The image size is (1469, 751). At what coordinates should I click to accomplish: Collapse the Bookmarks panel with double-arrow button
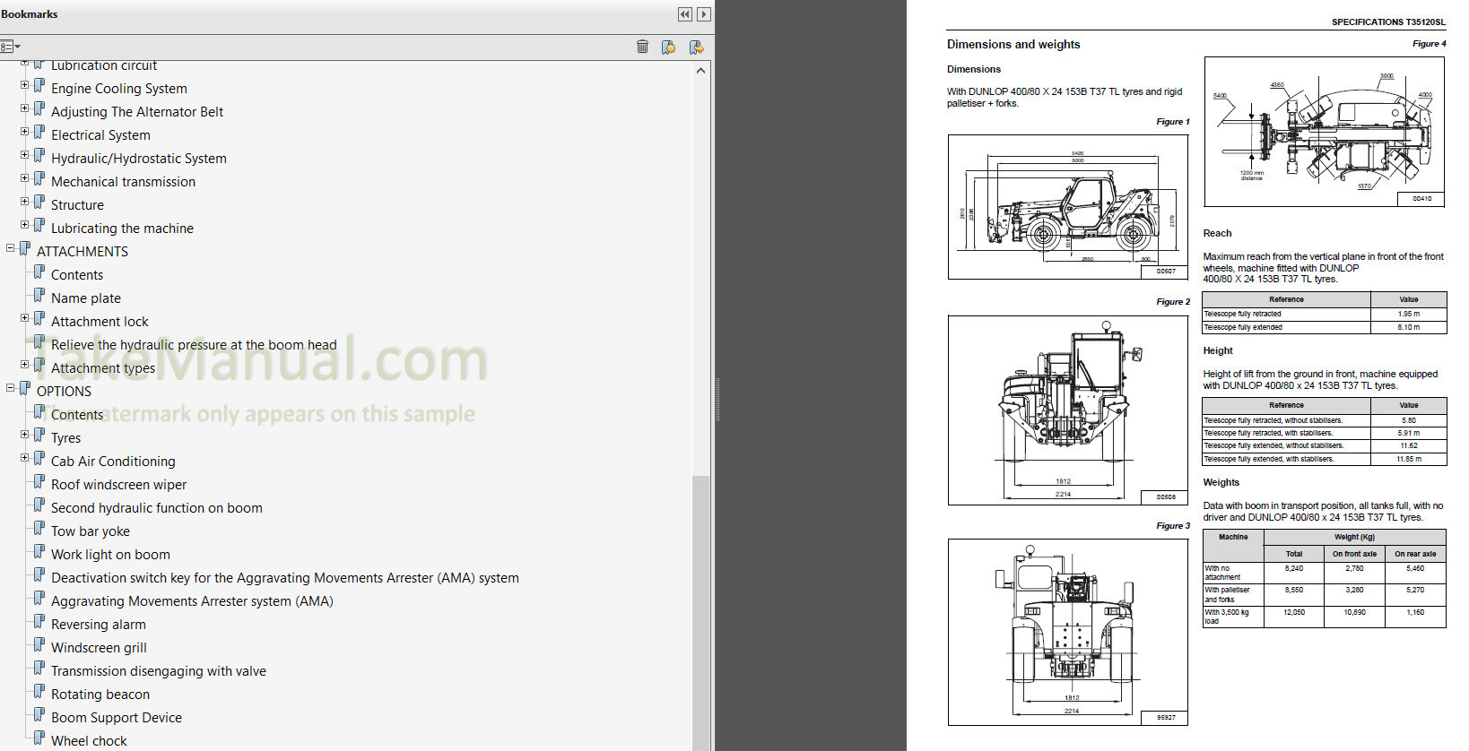click(685, 14)
